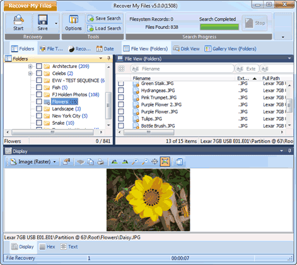Screen dimensions: 297x265
Task: Click the last icon in Display toolbar
Action: point(179,162)
